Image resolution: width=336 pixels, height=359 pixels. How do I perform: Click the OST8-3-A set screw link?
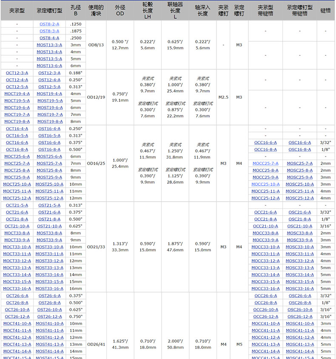[49, 31]
